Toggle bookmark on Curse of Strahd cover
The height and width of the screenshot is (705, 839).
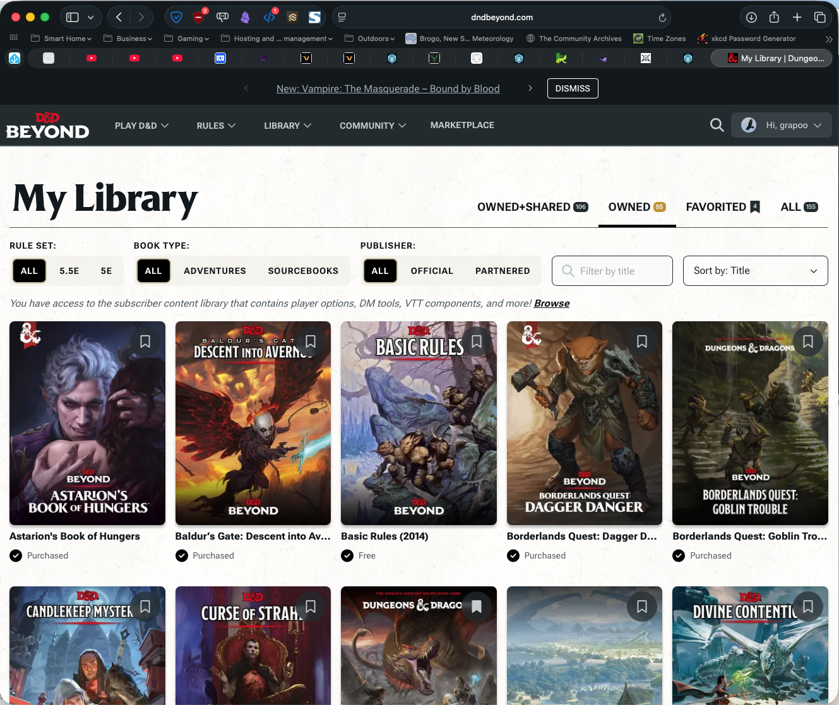point(311,607)
